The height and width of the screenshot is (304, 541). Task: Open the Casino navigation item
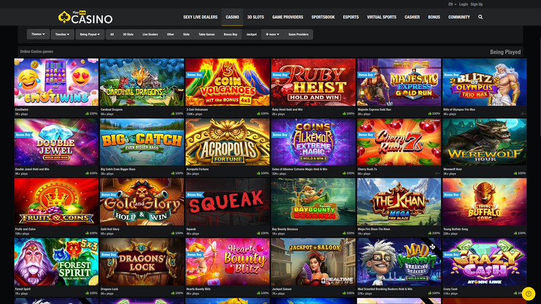click(x=232, y=17)
